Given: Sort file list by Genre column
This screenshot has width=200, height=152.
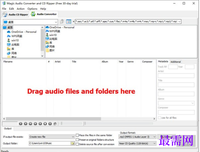Looking at the screenshot, I should click(x=133, y=62).
